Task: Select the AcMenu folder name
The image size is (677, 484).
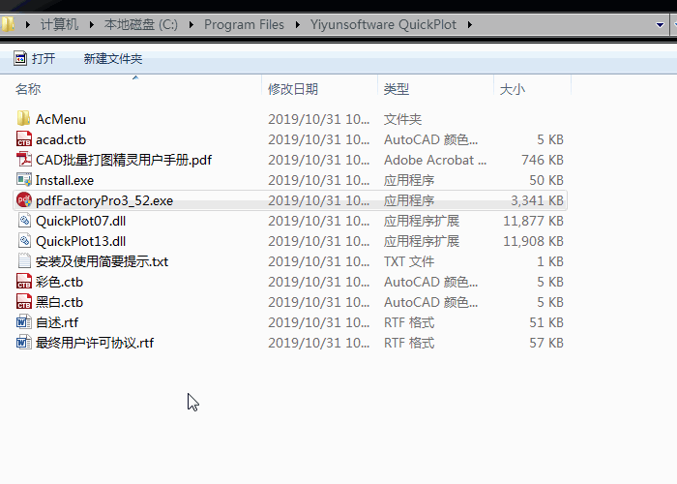Action: [61, 119]
